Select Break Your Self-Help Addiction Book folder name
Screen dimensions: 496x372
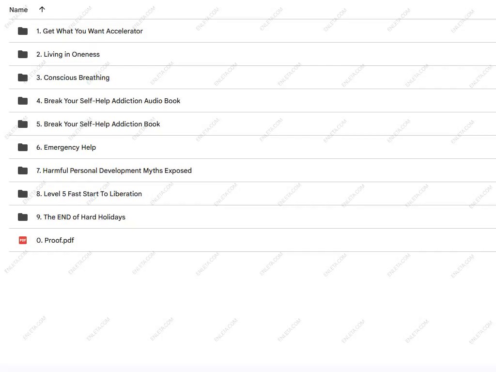[x=98, y=124]
